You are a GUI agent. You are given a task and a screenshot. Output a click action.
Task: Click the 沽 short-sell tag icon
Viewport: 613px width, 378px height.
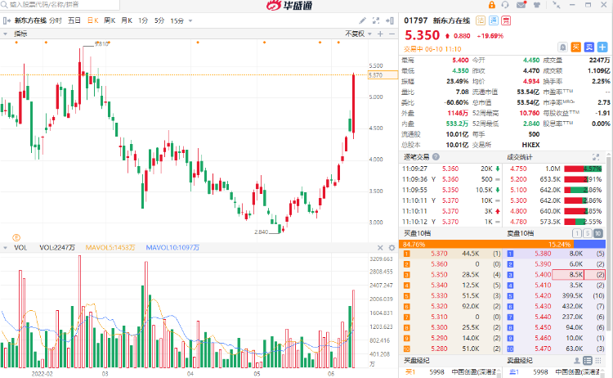coord(481,20)
